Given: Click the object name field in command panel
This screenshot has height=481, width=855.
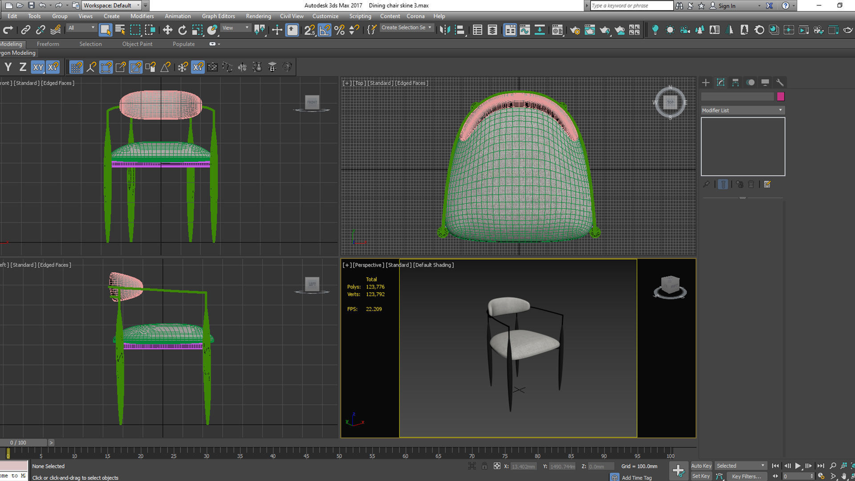Looking at the screenshot, I should (737, 97).
